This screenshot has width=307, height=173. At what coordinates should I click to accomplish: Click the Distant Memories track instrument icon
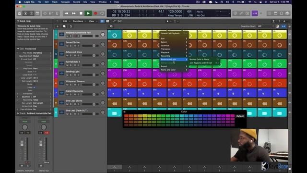tap(62, 93)
